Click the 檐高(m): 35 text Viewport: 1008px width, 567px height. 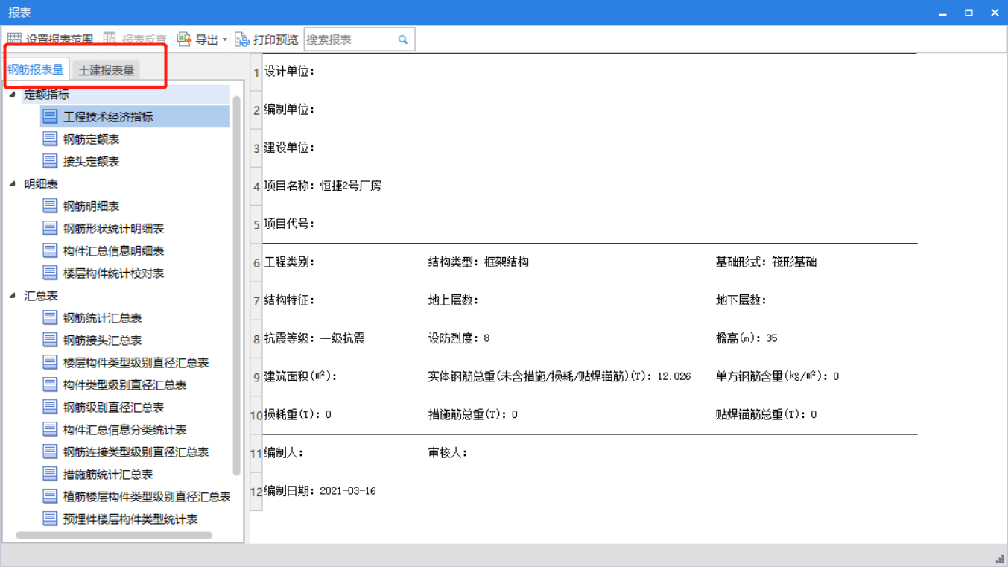[x=747, y=338]
